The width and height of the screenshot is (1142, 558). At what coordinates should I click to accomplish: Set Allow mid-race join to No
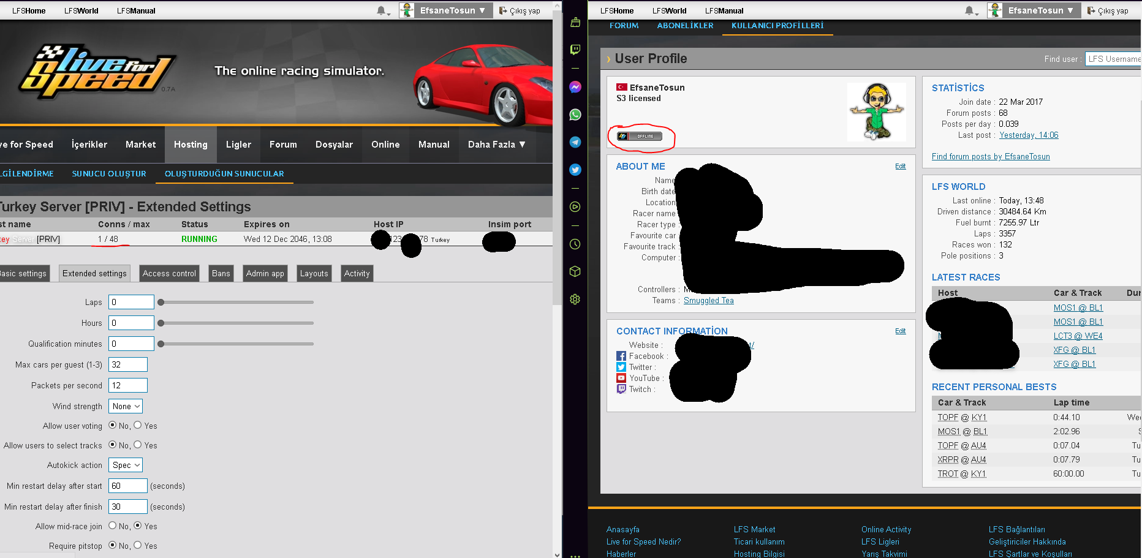coord(112,526)
